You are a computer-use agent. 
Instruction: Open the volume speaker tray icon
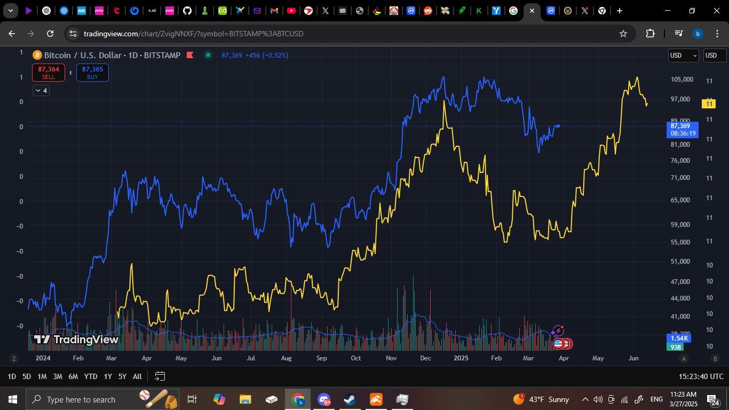[598, 399]
